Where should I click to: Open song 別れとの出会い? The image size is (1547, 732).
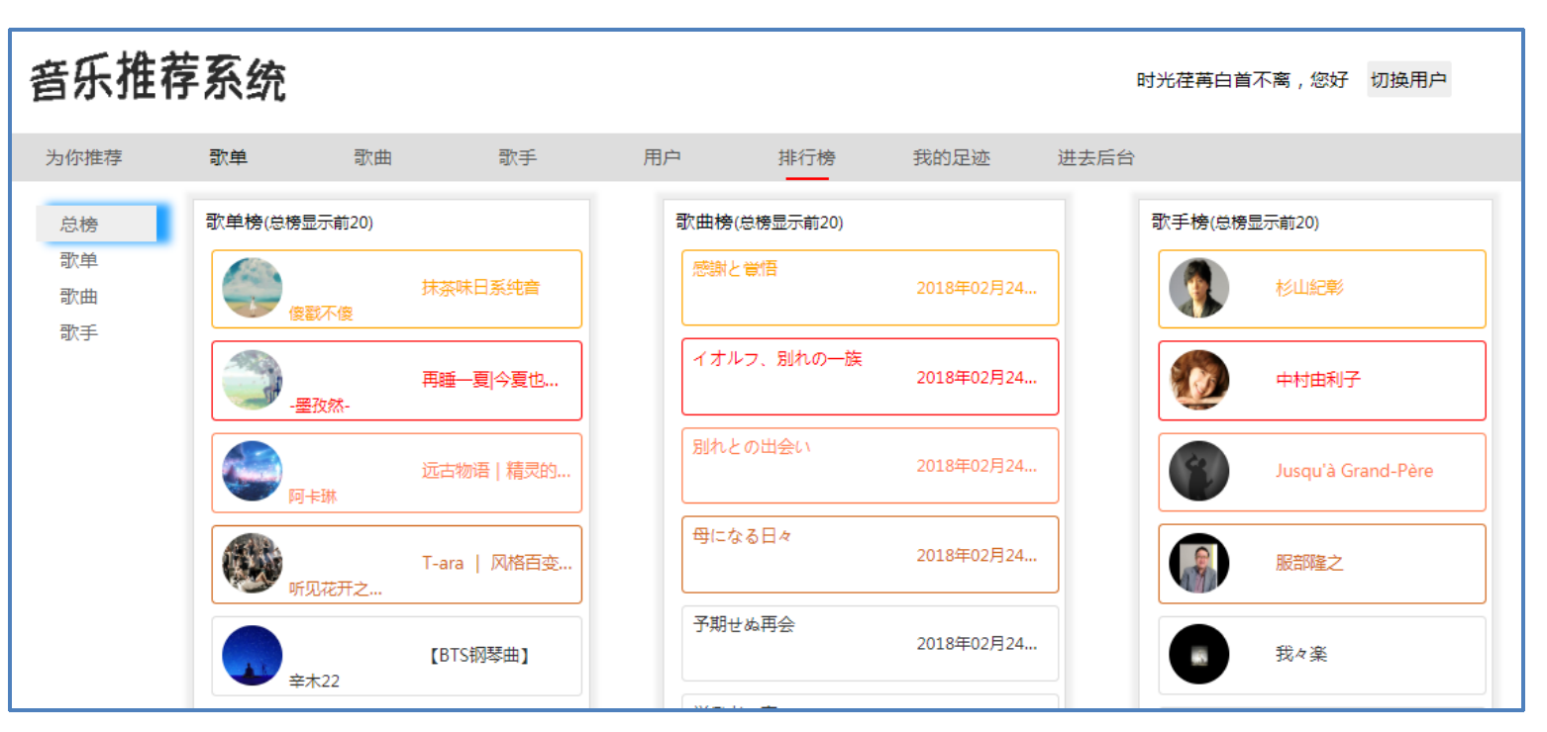[x=752, y=447]
